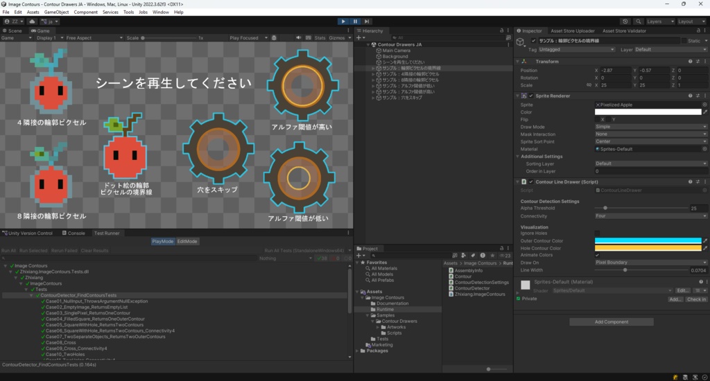Open the Outer Contour Color cyan swatch
The image size is (710, 381).
point(648,241)
